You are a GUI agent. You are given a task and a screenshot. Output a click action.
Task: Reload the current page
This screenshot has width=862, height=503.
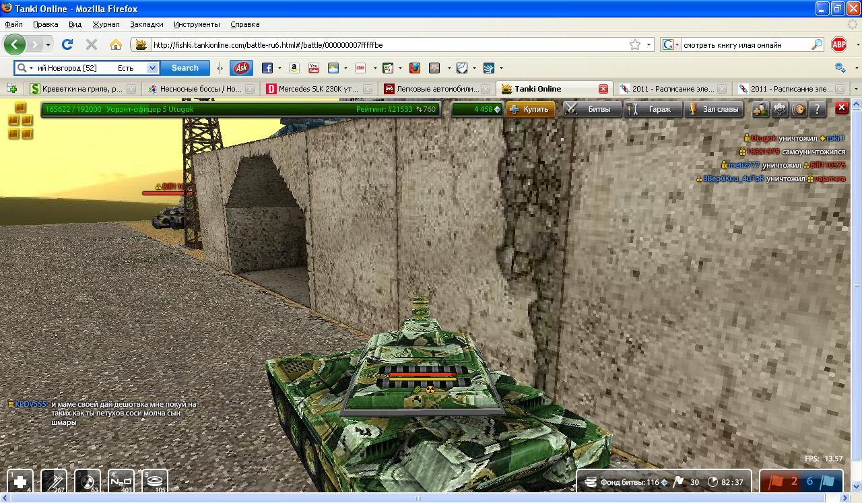coord(67,44)
